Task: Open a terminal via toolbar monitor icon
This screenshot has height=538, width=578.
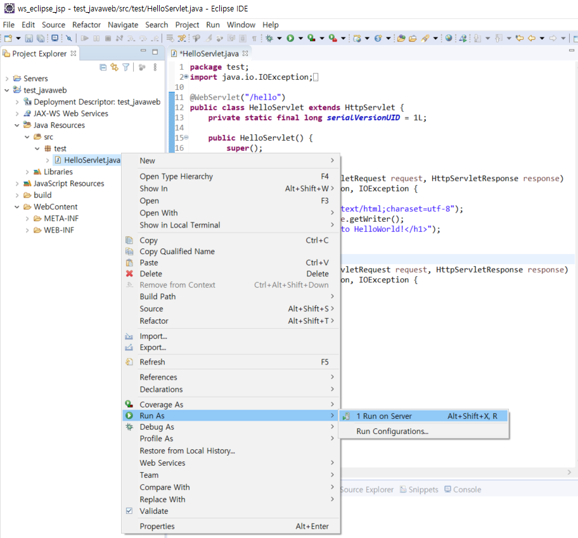Action: [x=55, y=38]
